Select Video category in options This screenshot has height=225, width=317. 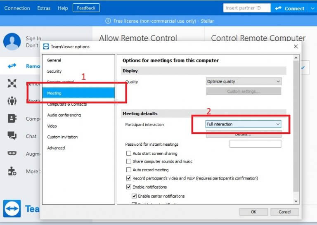click(x=78, y=126)
